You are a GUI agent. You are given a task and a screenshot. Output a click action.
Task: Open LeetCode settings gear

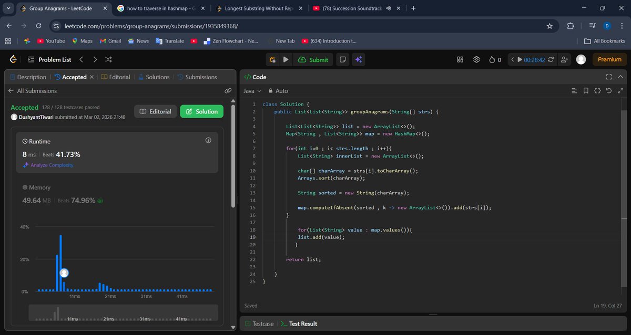(477, 59)
